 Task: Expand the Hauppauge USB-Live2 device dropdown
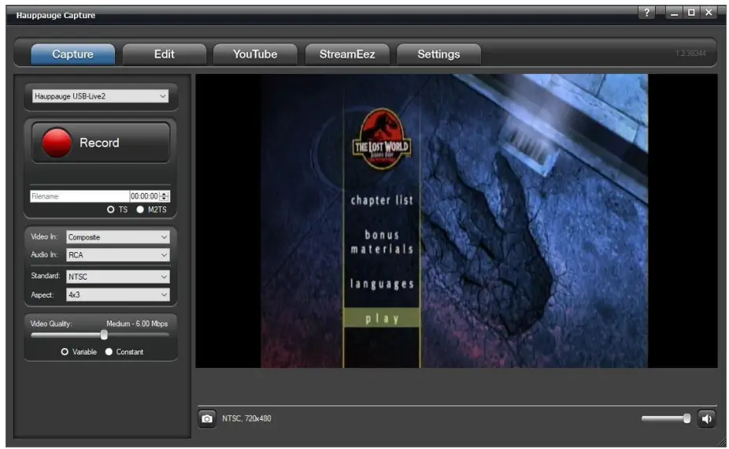click(x=101, y=96)
